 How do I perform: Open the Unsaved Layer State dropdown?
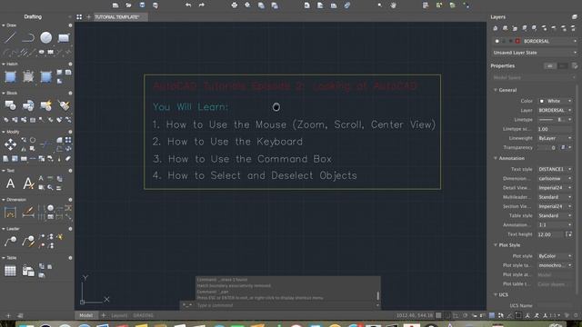535,53
